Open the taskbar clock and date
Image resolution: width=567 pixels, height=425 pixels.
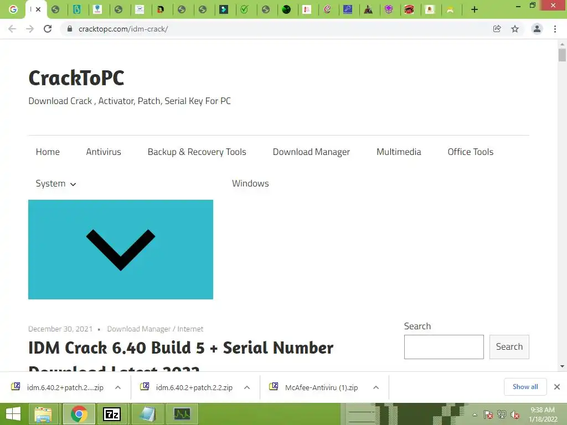(543, 414)
